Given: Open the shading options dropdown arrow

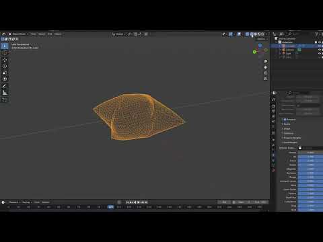Looking at the screenshot, I should (266, 34).
